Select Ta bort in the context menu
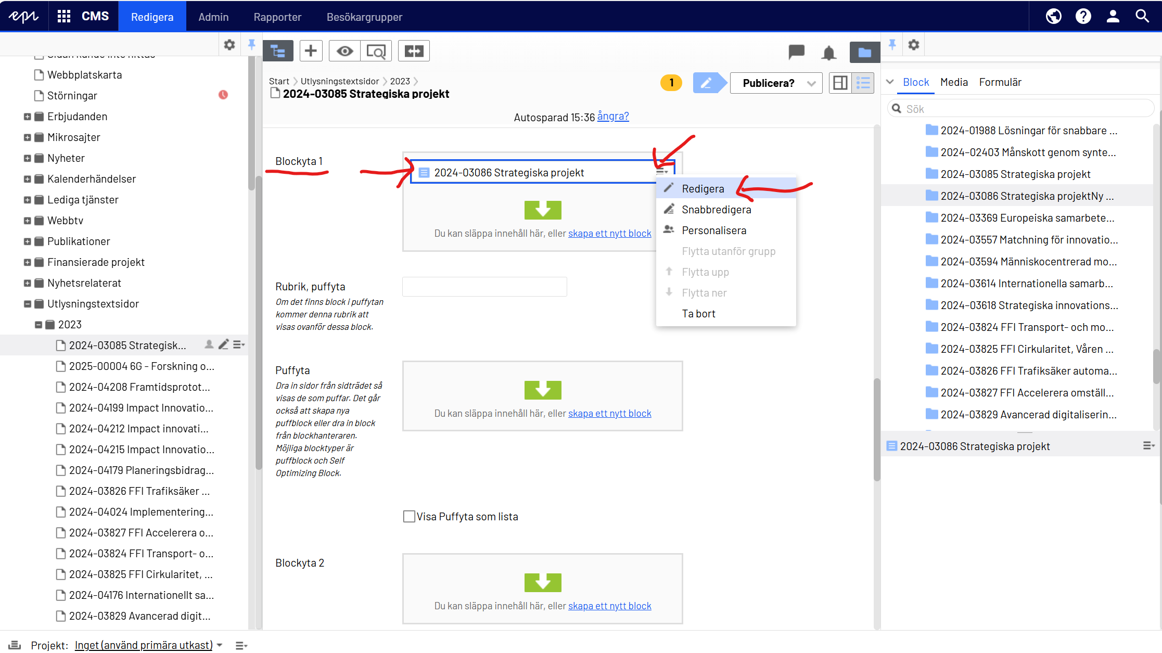This screenshot has height=653, width=1162. point(698,314)
